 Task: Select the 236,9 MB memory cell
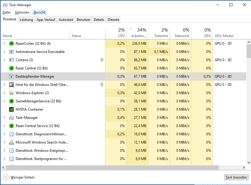(x=137, y=44)
